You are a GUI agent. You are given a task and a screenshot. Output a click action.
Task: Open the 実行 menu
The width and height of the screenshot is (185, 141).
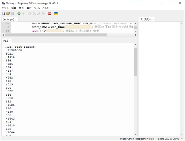(x=29, y=8)
